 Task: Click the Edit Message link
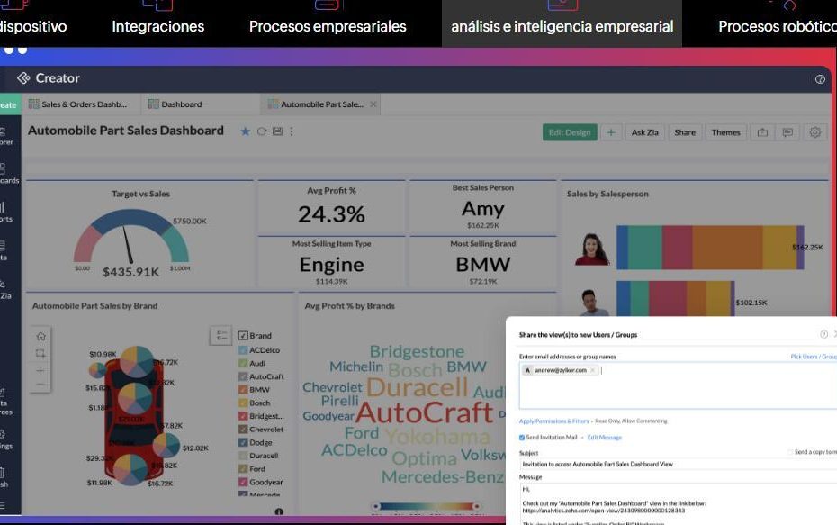tap(604, 438)
